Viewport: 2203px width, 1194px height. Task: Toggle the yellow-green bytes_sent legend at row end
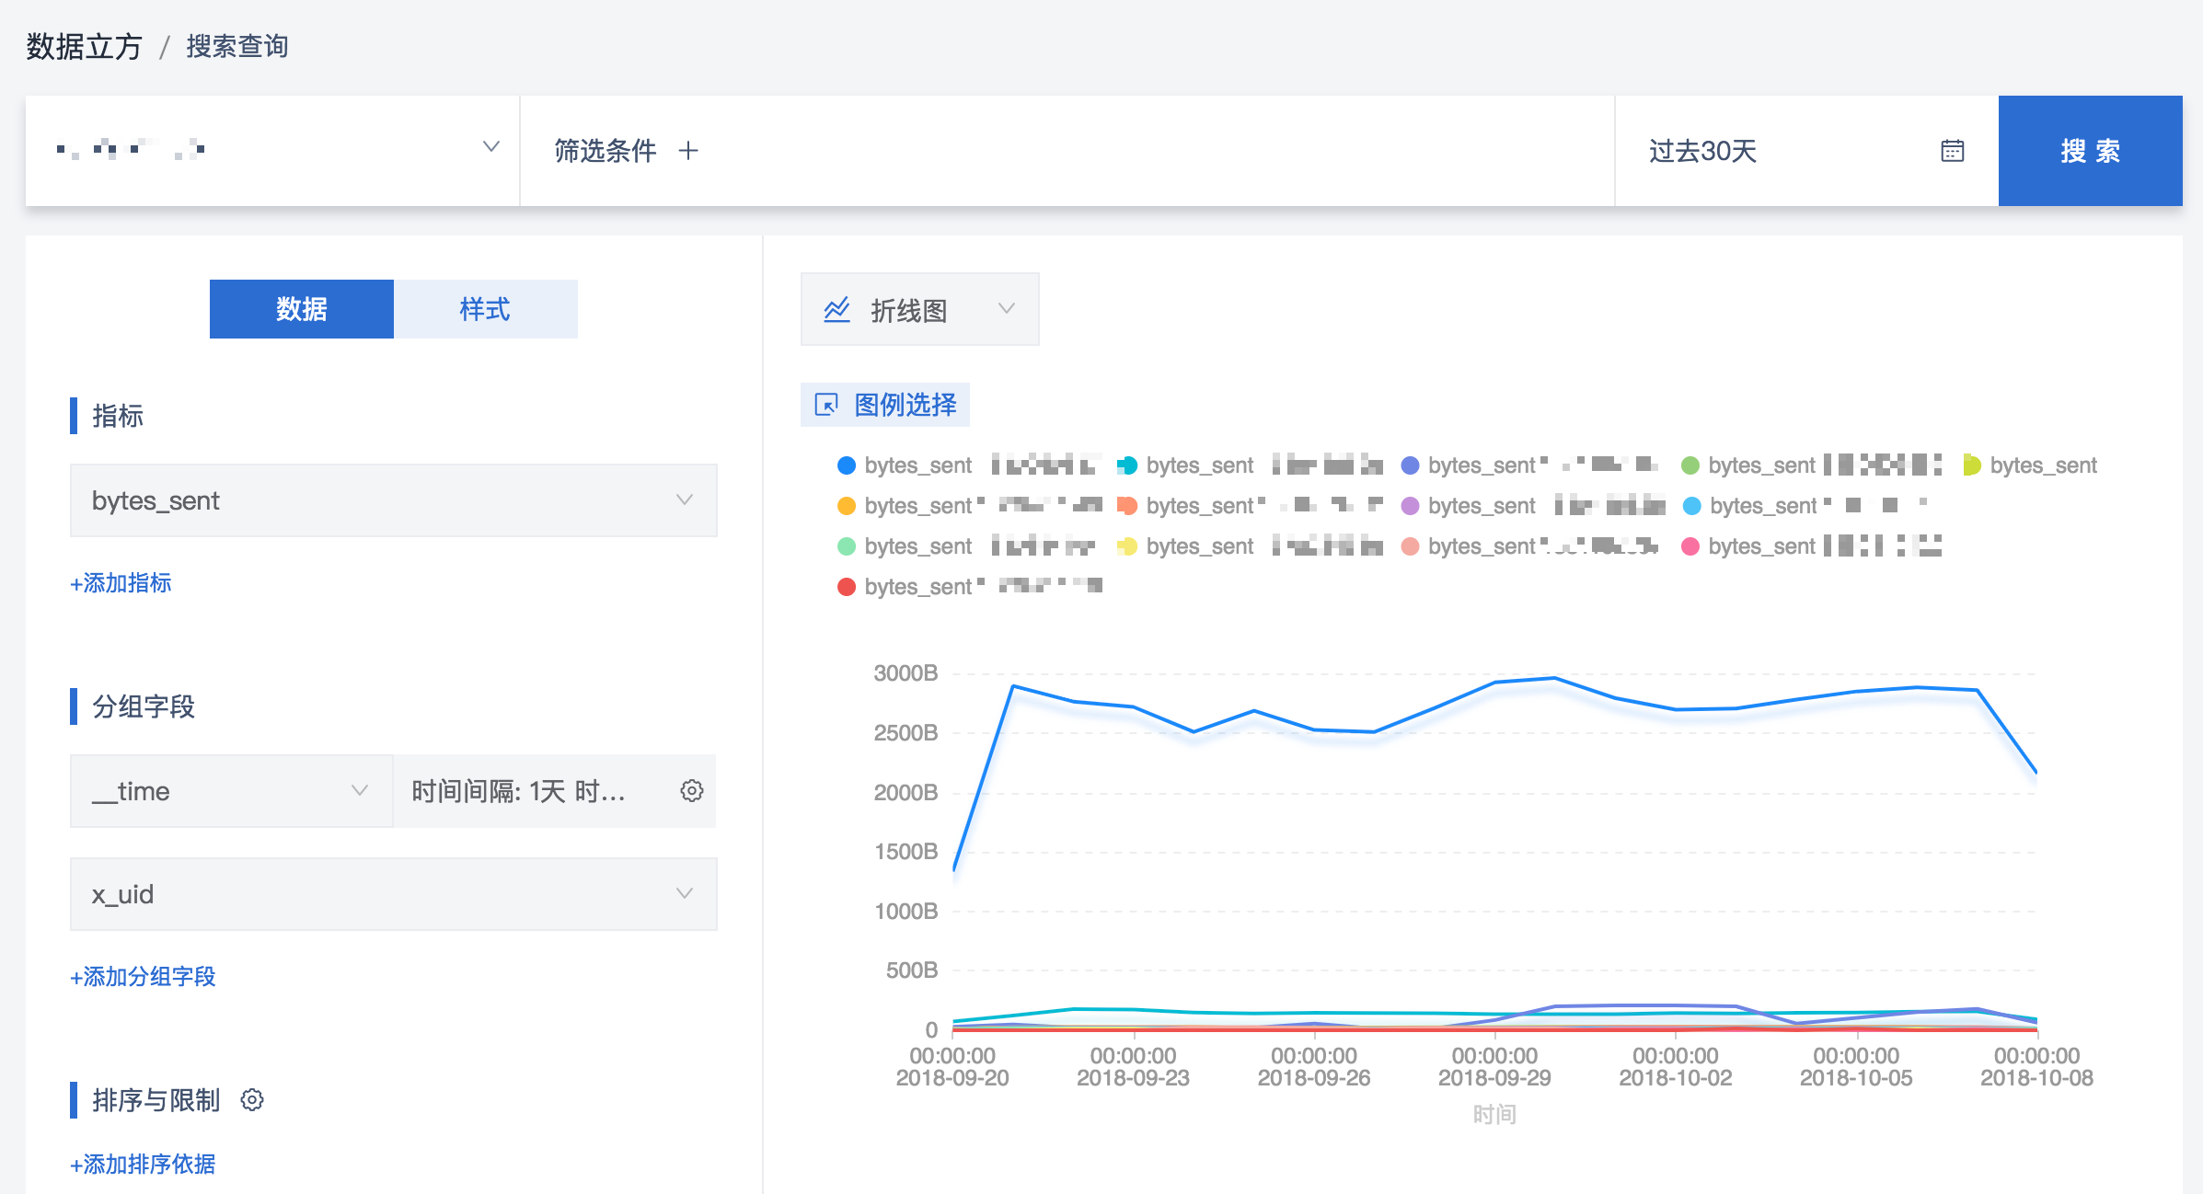[x=1972, y=465]
